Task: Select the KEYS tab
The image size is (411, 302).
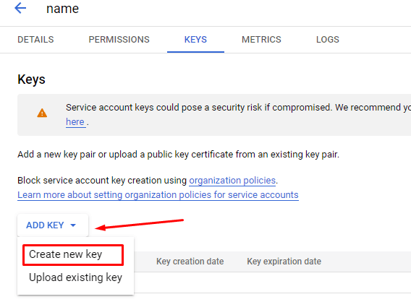Action: click(x=195, y=40)
